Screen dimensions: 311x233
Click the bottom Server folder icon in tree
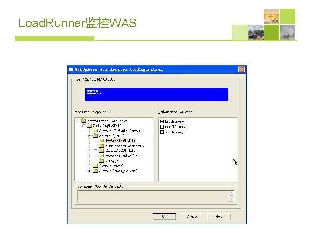pos(95,171)
